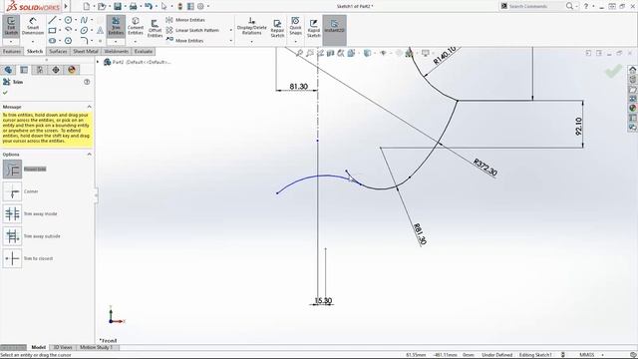Expand the Part2 tree node
This screenshot has width=638, height=359.
pyautogui.click(x=98, y=62)
